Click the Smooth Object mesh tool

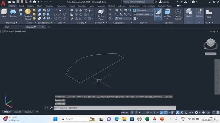click(x=28, y=14)
